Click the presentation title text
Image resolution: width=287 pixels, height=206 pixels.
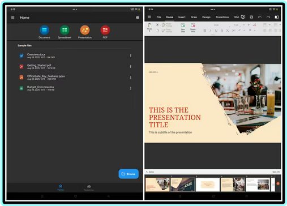[x=175, y=117]
